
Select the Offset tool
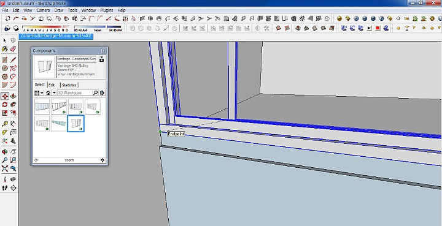click(13, 113)
